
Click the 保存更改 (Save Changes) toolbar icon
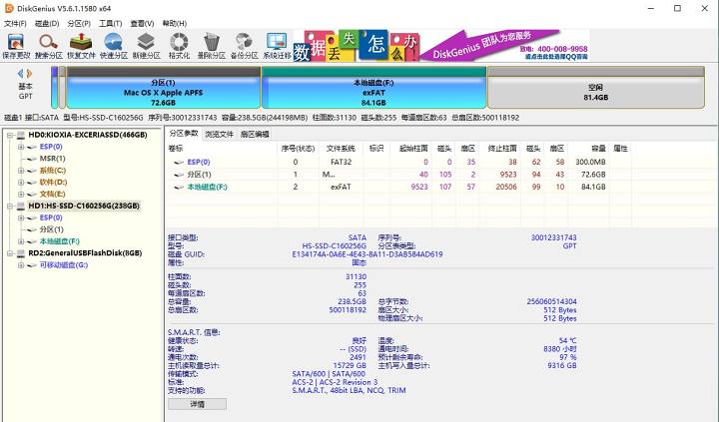click(x=17, y=45)
